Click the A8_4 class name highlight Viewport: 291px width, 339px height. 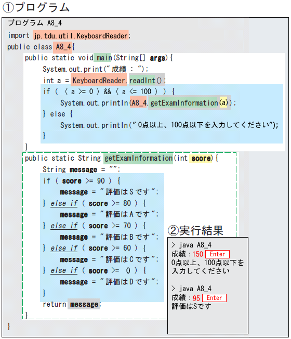pos(63,47)
